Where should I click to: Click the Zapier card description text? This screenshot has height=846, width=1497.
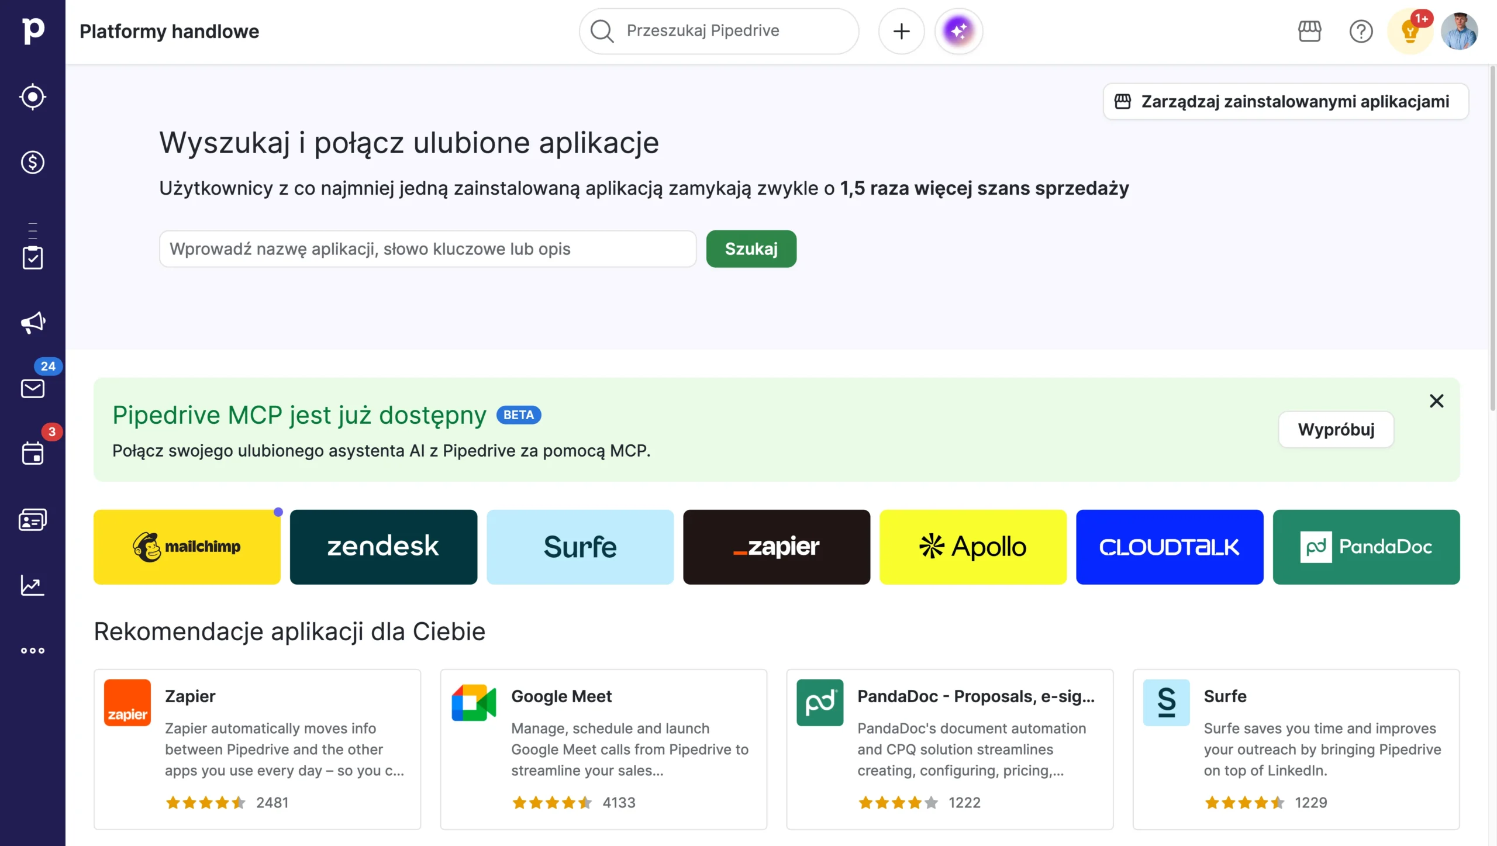(284, 750)
